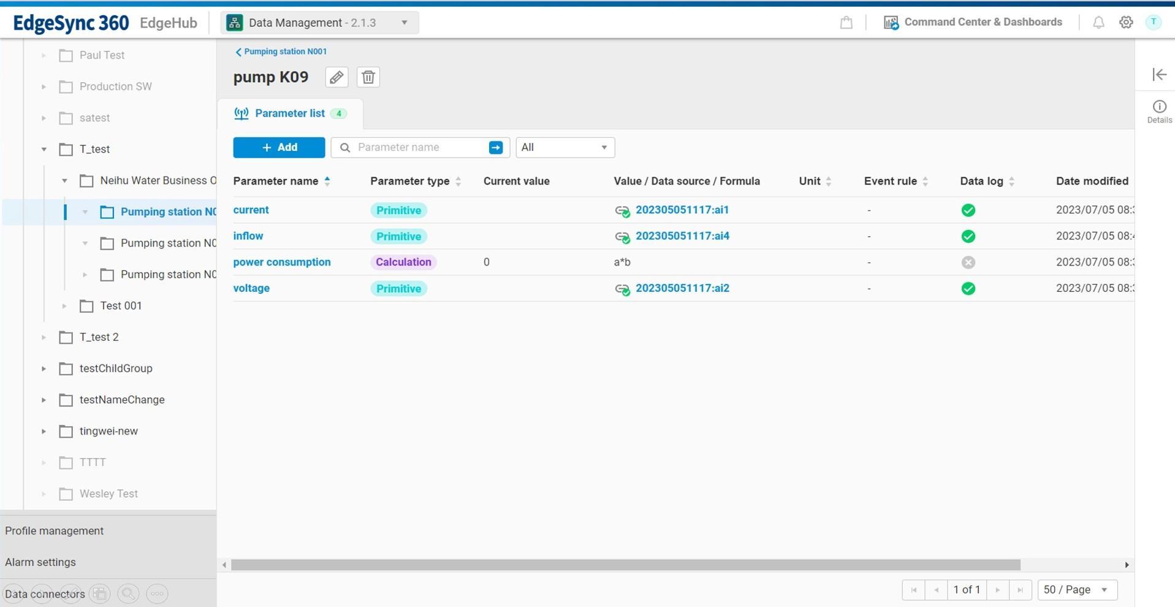Click the user avatar icon in header

pos(1153,22)
